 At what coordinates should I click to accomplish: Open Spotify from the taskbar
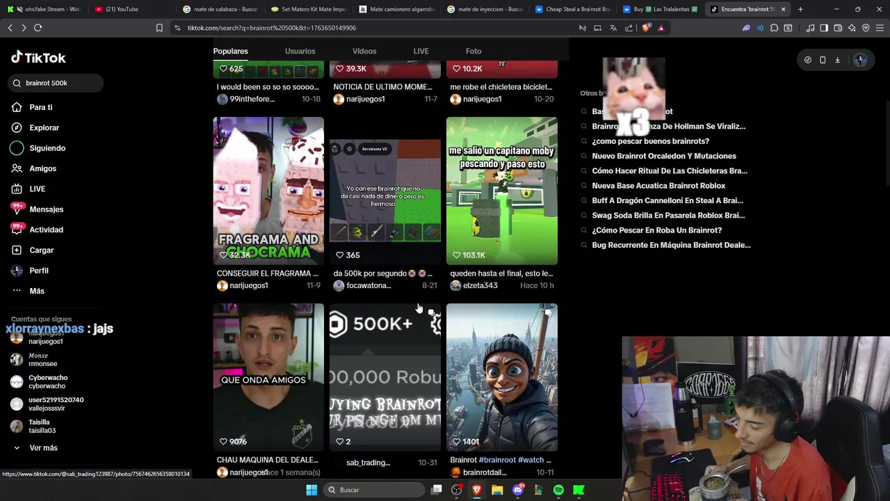[x=558, y=490]
